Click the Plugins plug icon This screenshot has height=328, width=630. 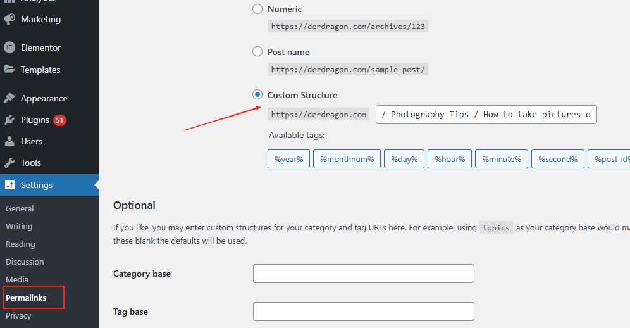coord(9,120)
